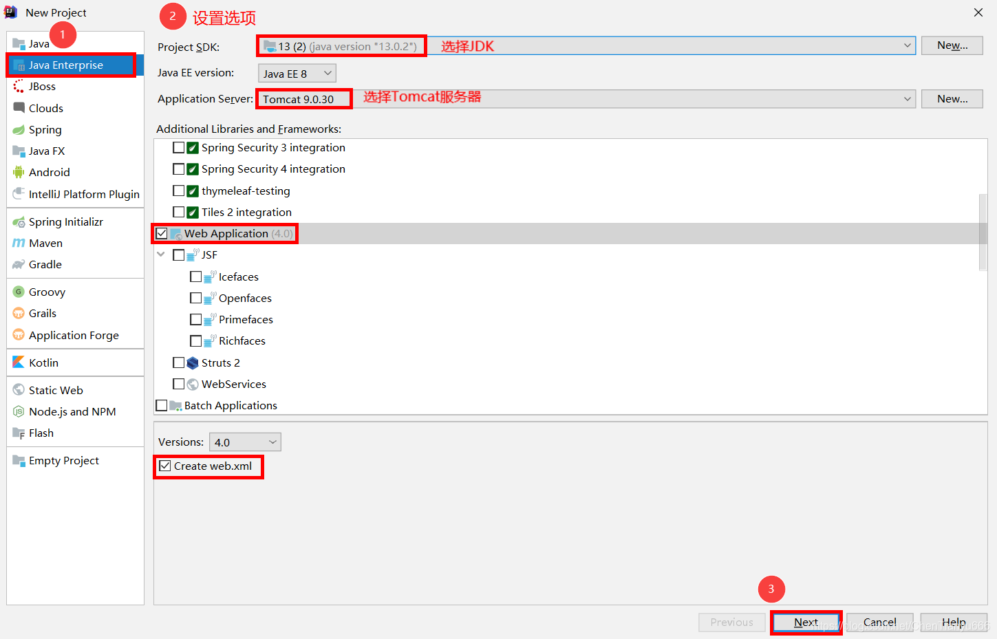The width and height of the screenshot is (997, 639).
Task: Click the Java folder icon in sidebar
Action: [19, 44]
